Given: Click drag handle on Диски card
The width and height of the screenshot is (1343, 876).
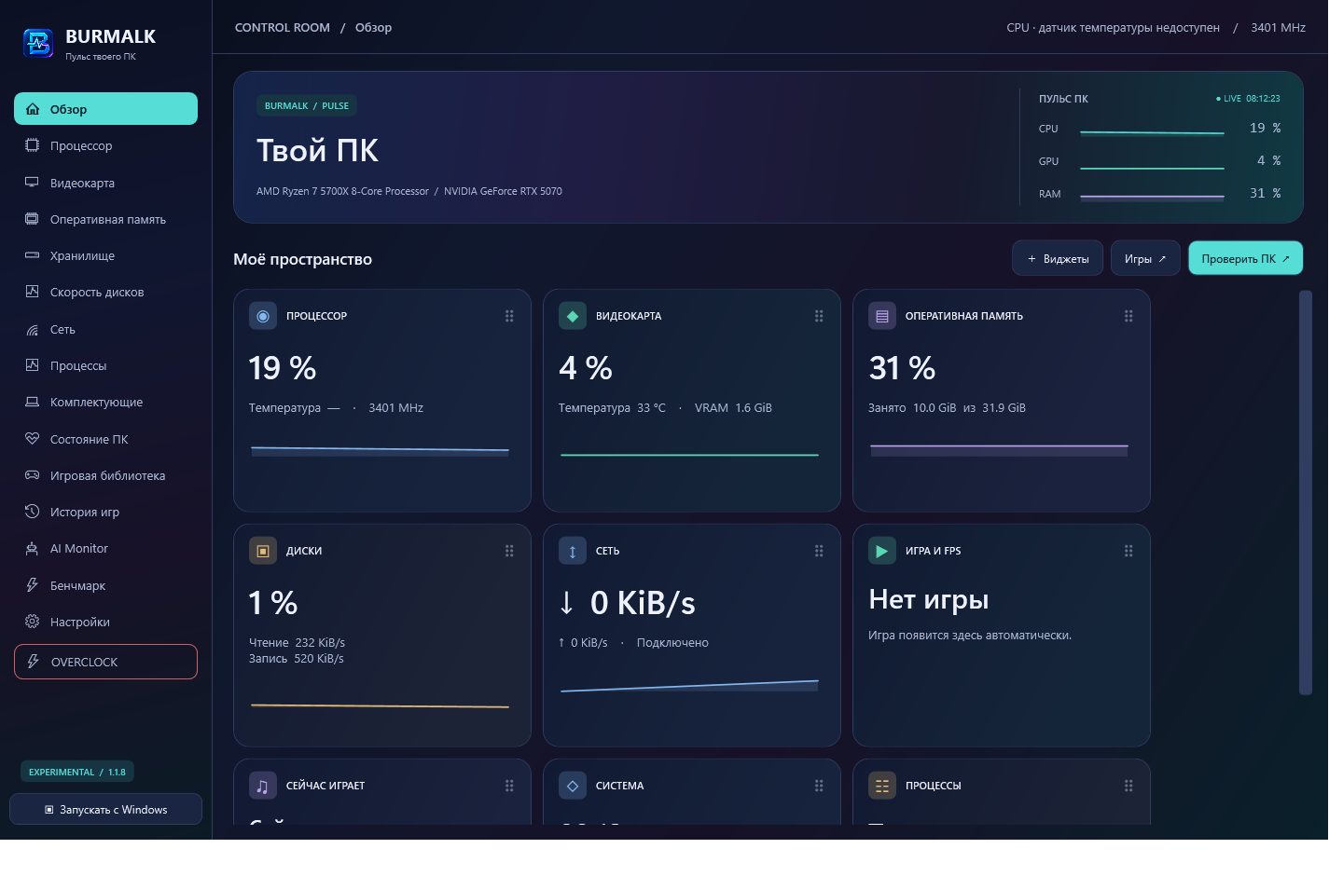Looking at the screenshot, I should [509, 551].
